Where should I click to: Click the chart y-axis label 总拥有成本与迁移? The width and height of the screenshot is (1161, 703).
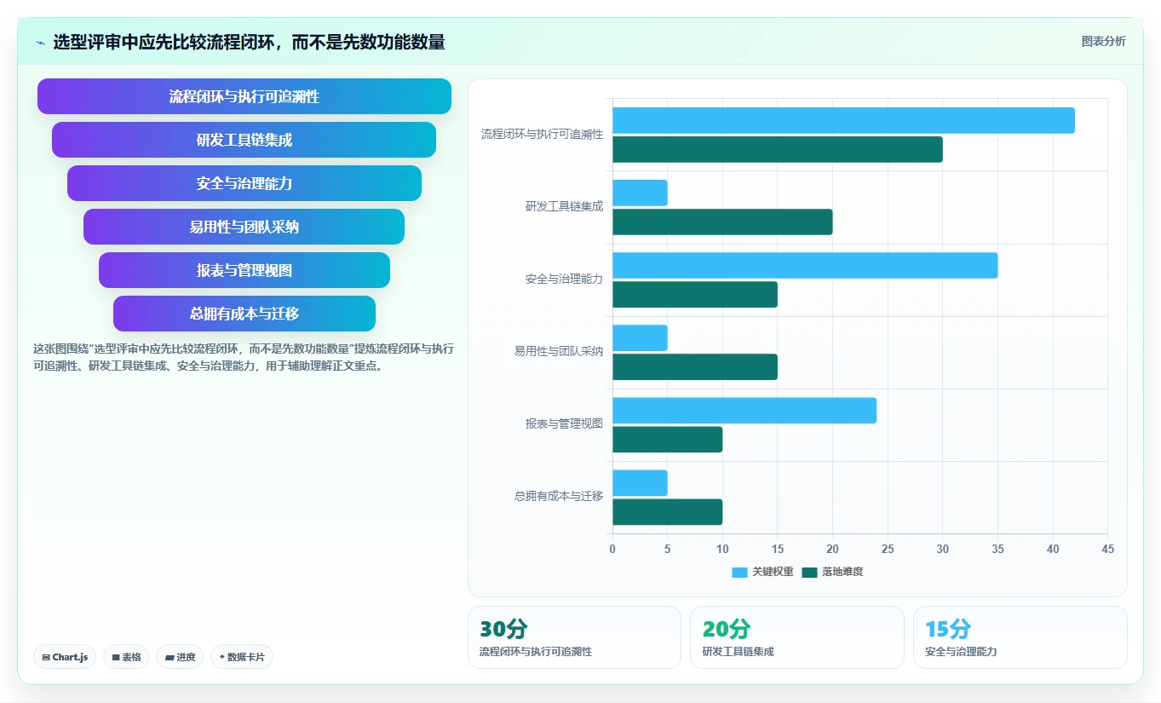pyautogui.click(x=559, y=497)
